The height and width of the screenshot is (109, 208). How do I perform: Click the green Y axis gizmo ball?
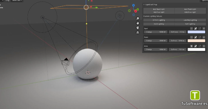coord(138,9)
